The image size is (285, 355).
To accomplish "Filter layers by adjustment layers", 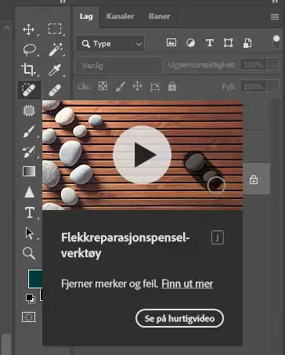I will [190, 43].
